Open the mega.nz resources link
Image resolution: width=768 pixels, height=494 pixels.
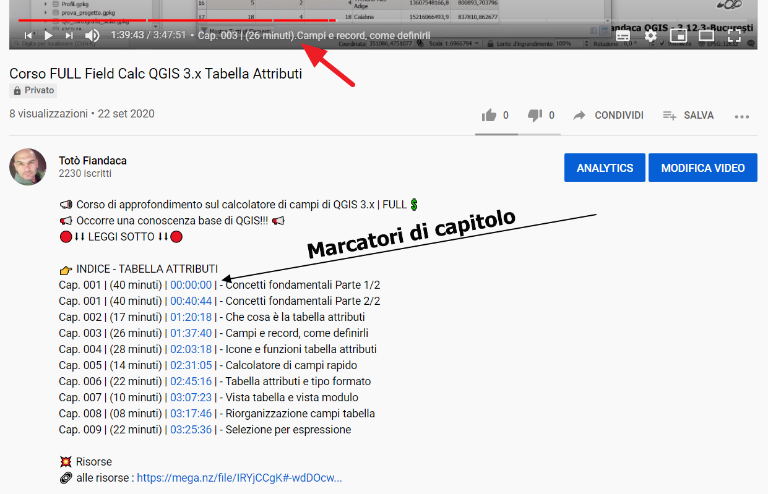pos(239,478)
